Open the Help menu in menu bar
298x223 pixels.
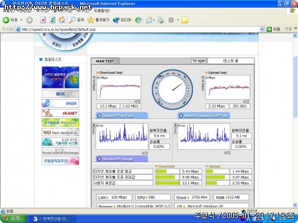[101, 11]
